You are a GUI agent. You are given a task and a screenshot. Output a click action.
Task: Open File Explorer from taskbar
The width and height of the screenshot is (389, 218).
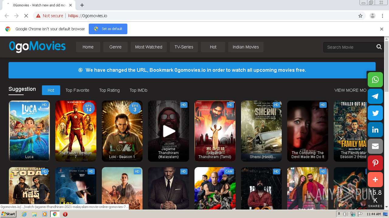[34, 214]
